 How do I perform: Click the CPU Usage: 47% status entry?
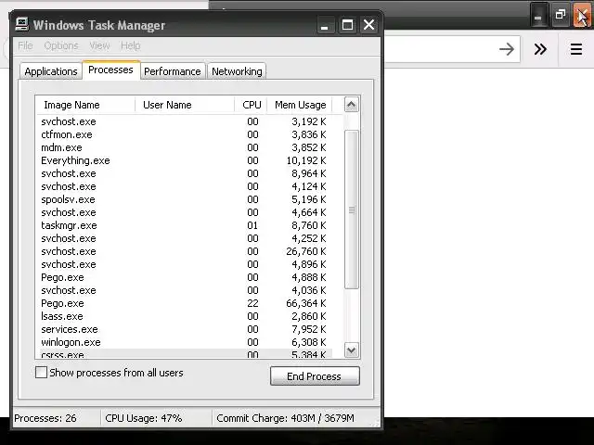tap(144, 418)
